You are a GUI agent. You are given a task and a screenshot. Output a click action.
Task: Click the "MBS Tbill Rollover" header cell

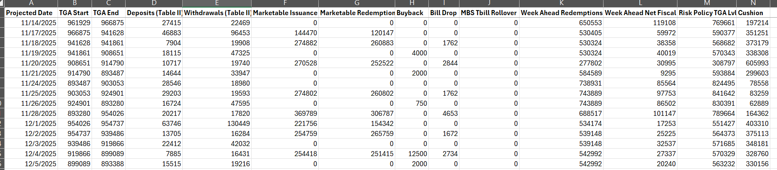489,13
